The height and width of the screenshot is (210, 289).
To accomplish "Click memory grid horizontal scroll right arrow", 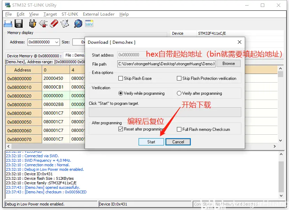I will click(x=275, y=146).
